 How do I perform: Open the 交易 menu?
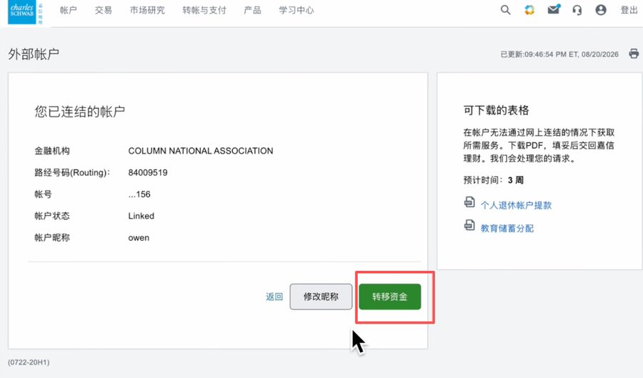104,10
